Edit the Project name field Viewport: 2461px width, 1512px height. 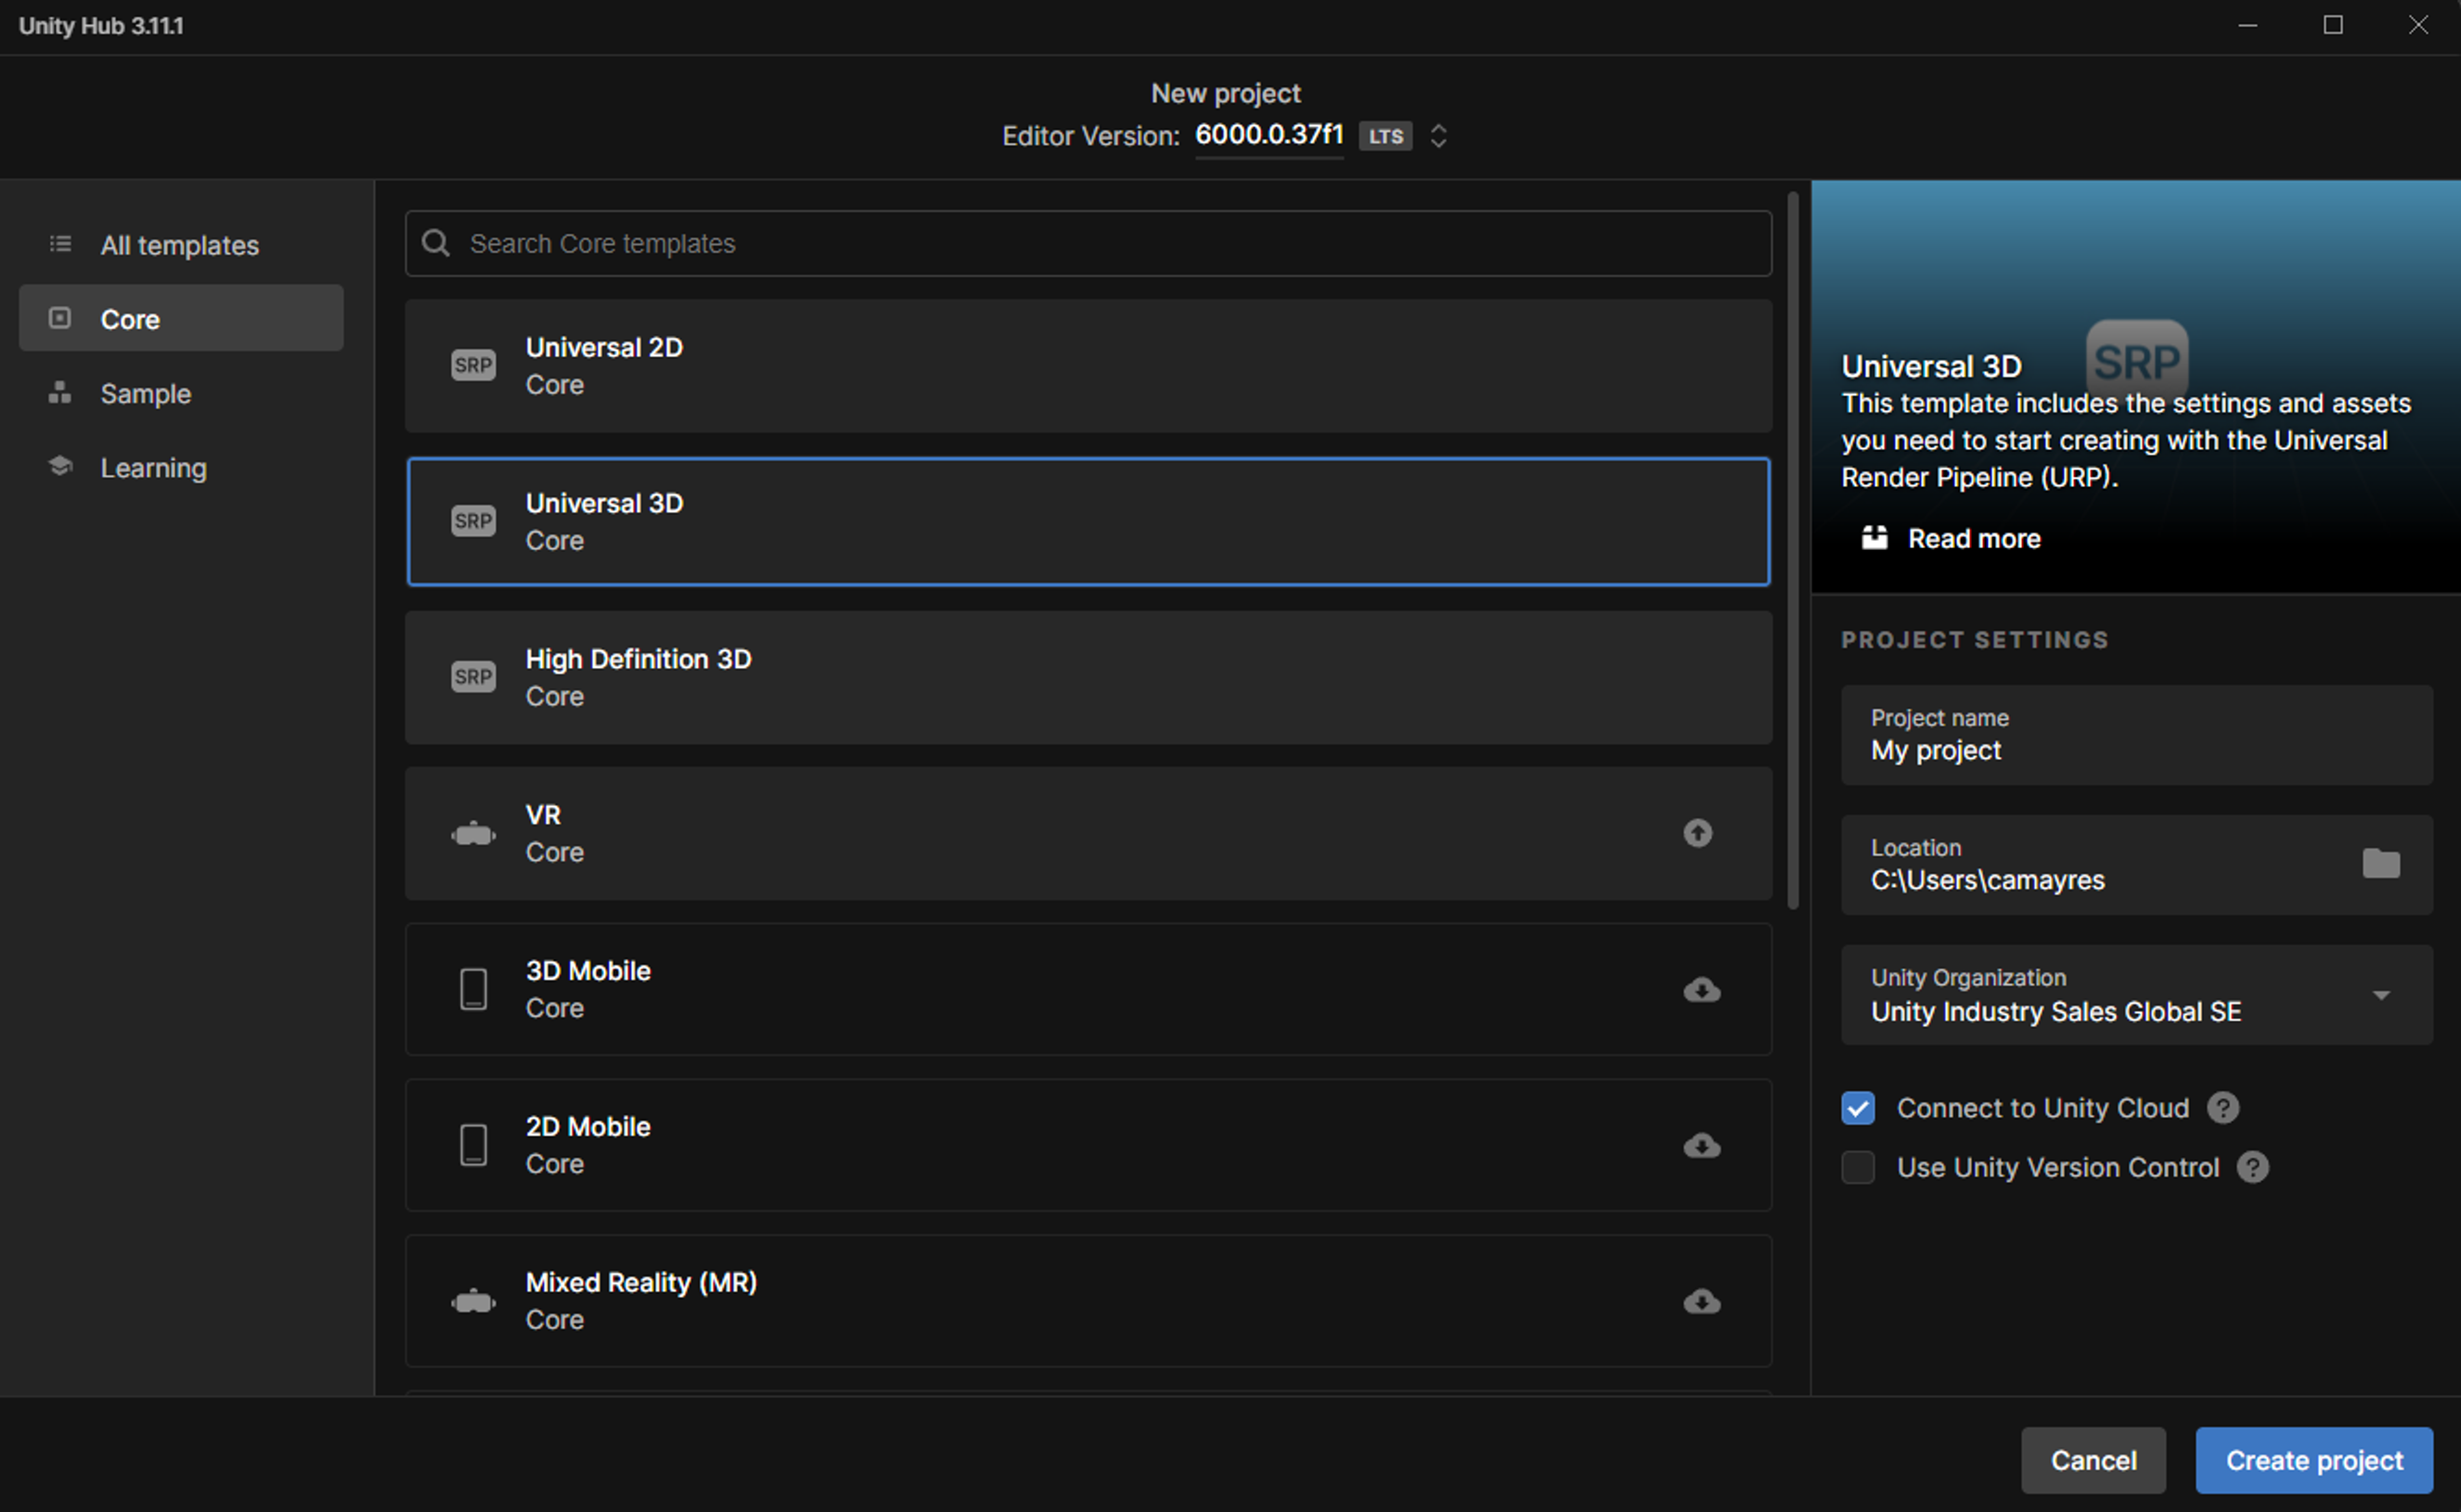coord(2137,735)
